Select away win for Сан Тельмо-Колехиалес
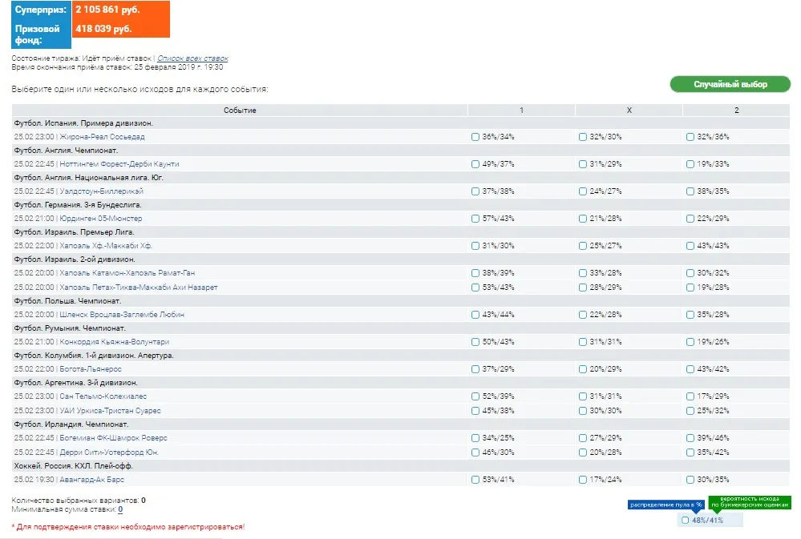 coord(690,396)
